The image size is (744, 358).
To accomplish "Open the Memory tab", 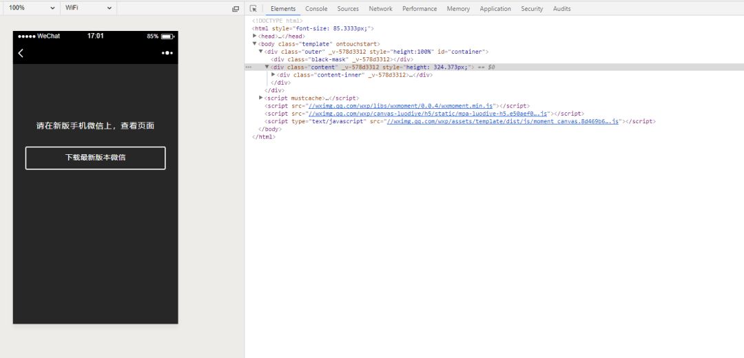I will point(458,8).
